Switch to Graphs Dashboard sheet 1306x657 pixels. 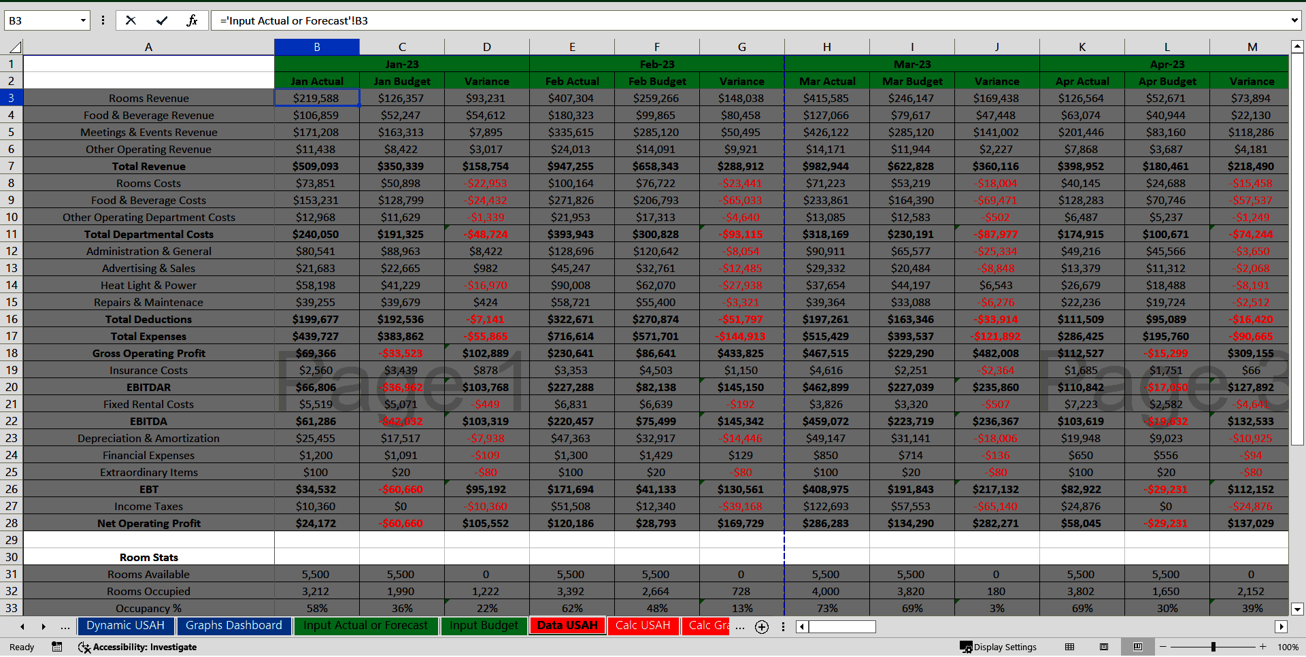(234, 626)
